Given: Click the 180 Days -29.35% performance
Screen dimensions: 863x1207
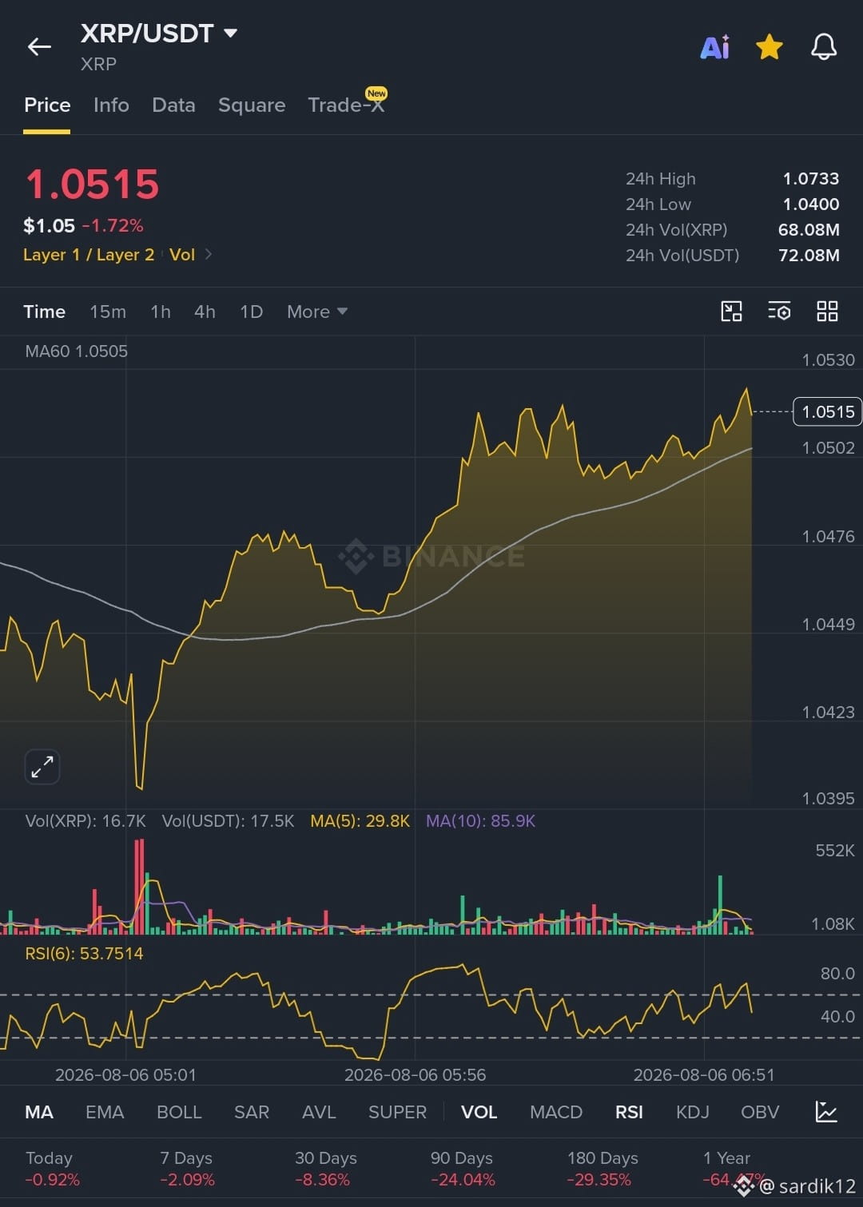Looking at the screenshot, I should 603,1169.
